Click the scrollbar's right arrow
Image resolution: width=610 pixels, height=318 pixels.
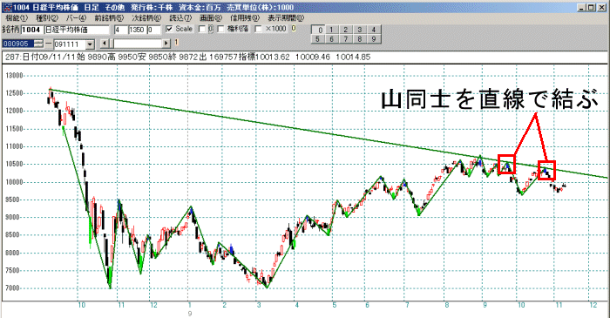pyautogui.click(x=166, y=44)
